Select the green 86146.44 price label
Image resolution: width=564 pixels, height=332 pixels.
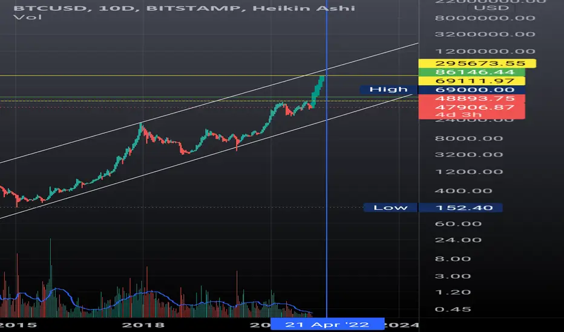point(471,72)
